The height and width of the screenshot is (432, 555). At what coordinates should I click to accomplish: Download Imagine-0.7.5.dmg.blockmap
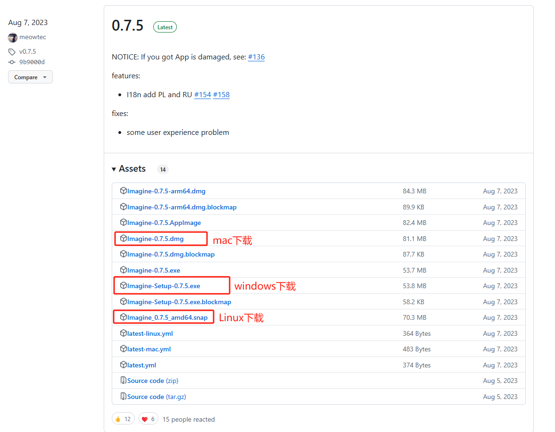pos(171,254)
